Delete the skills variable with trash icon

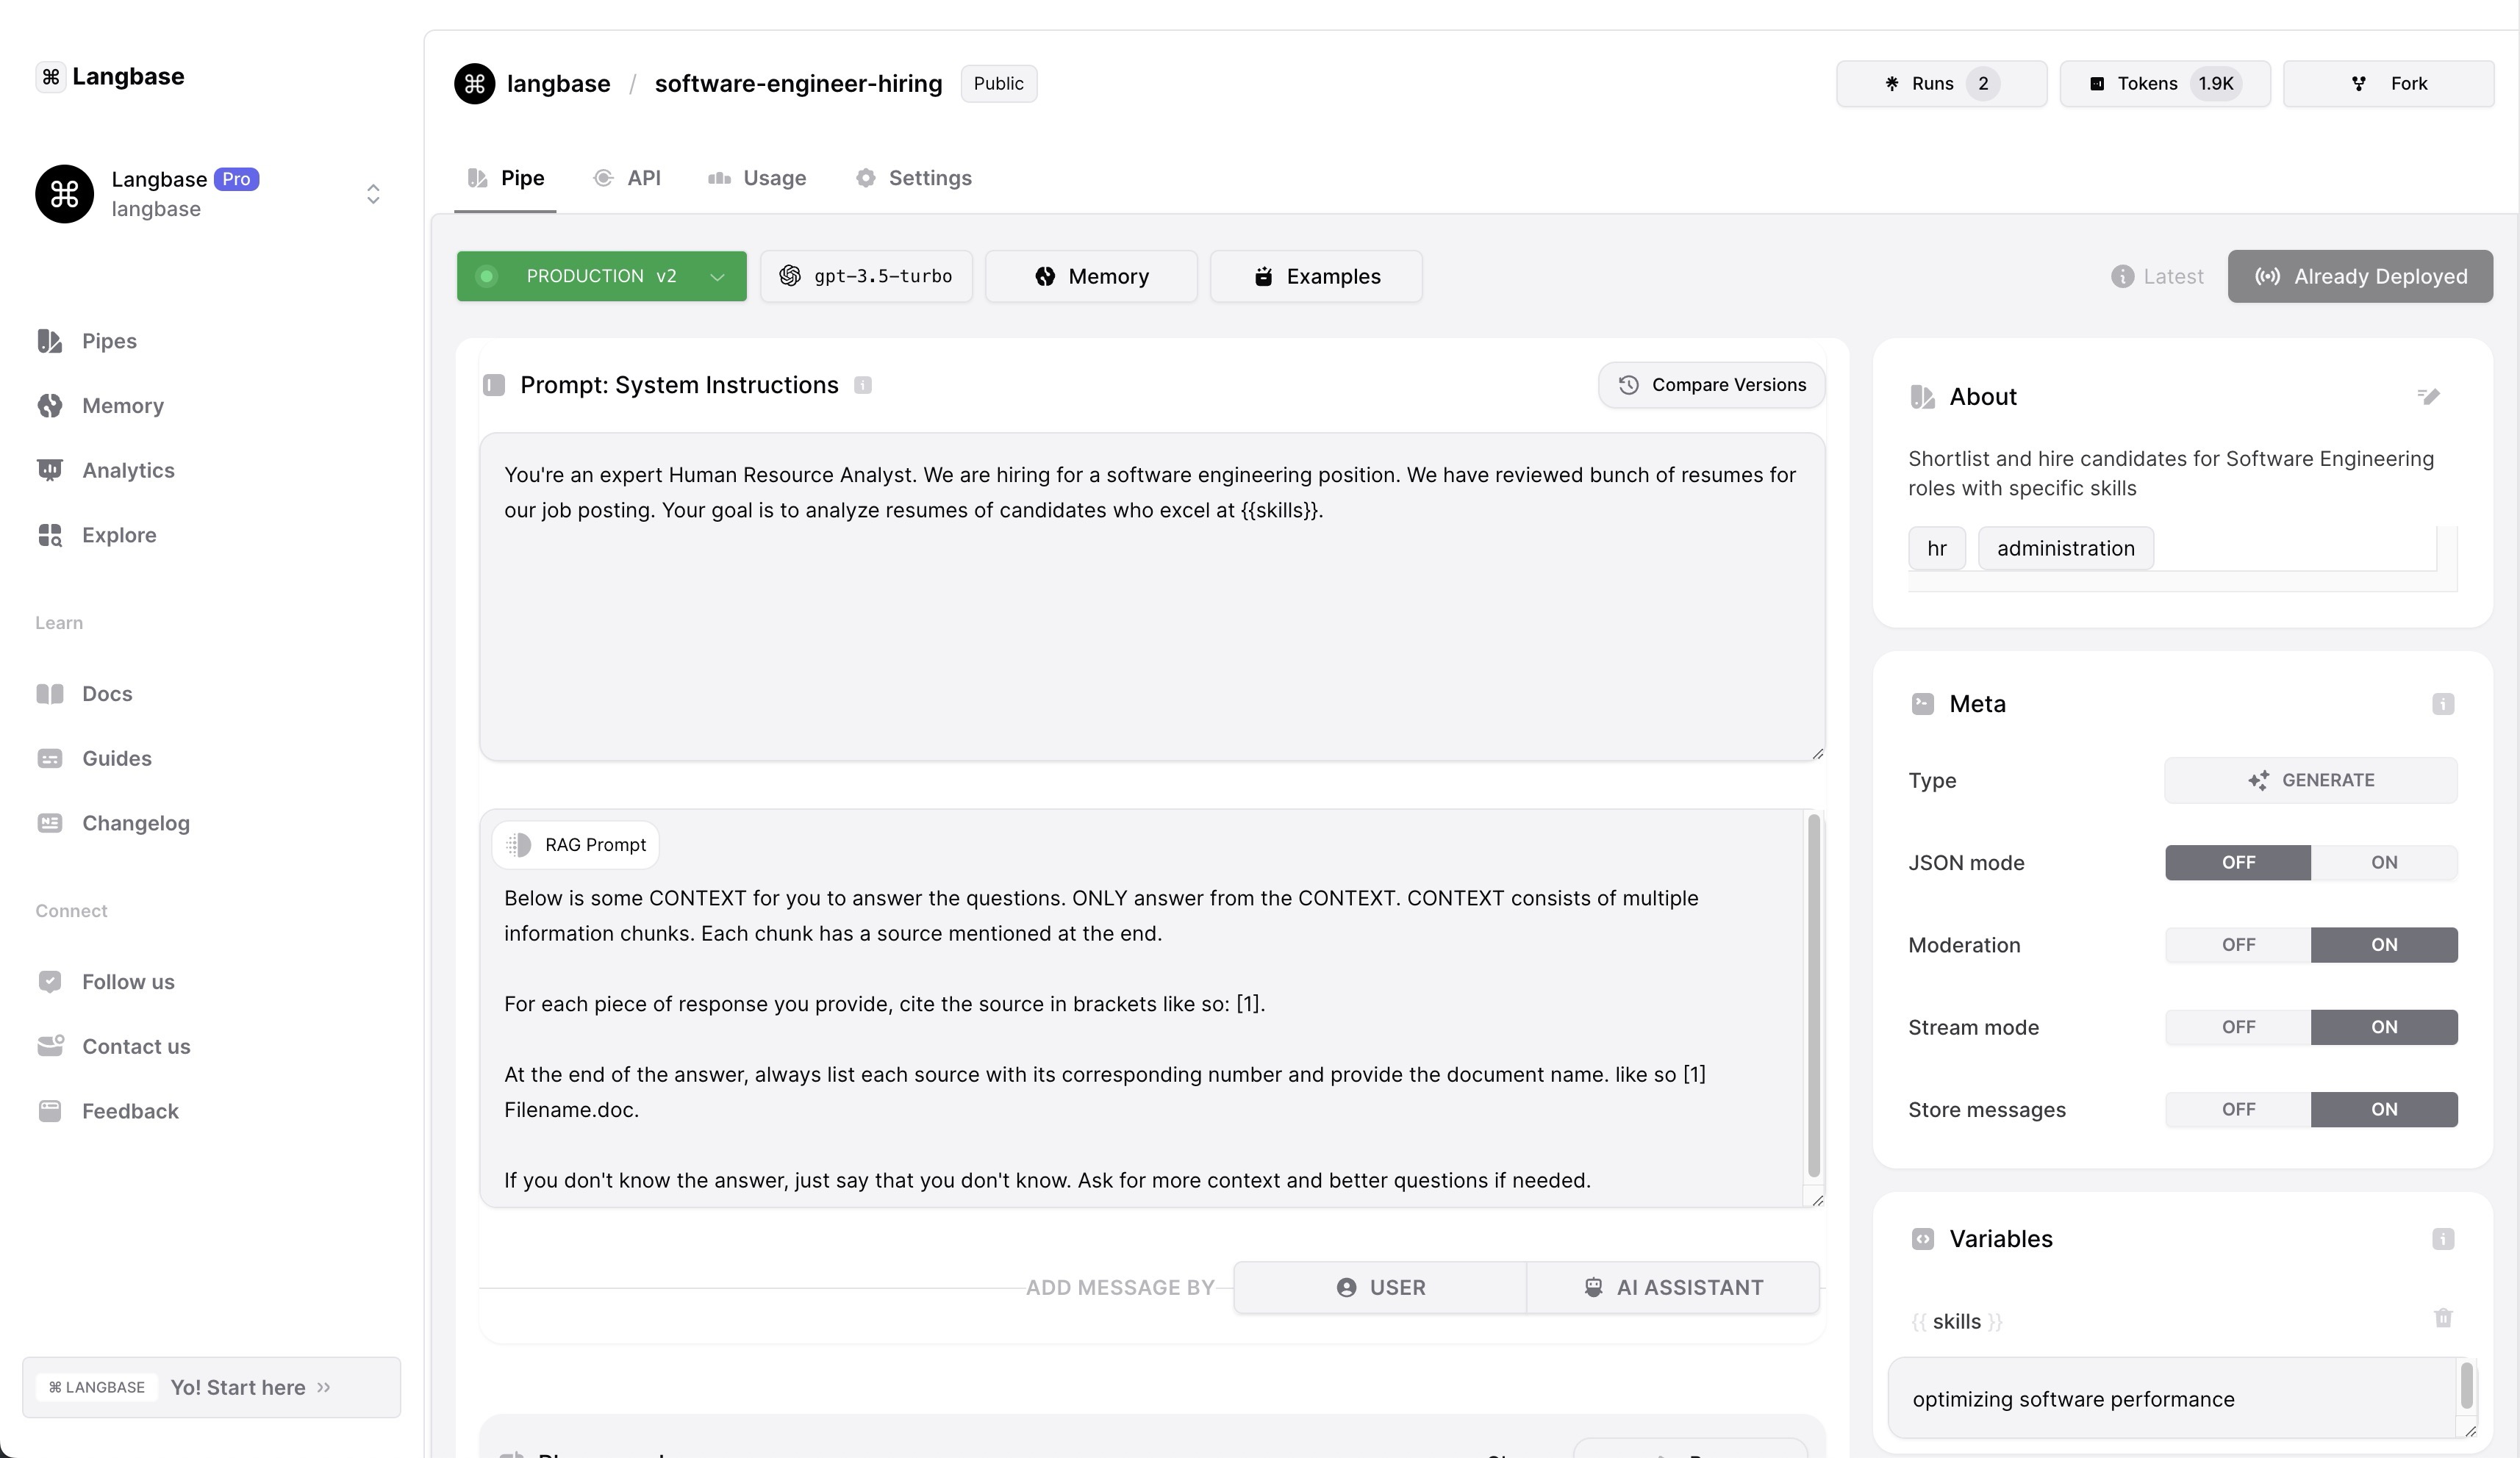2443,1319
